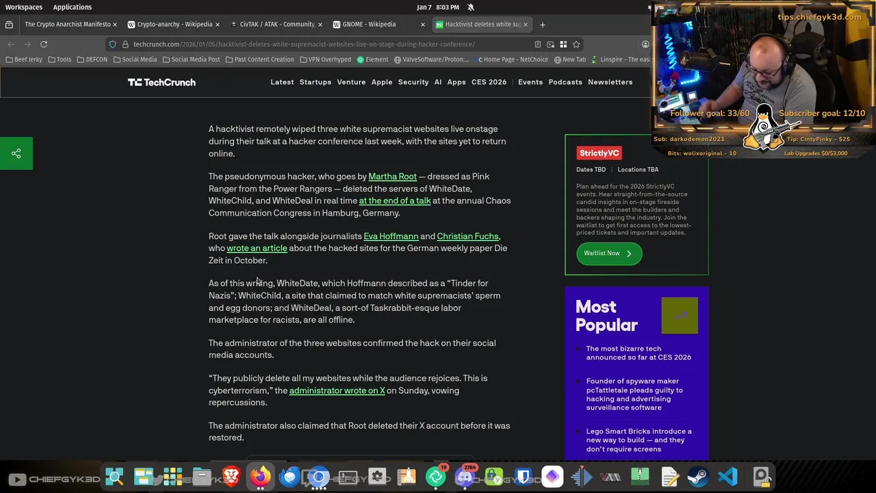
Task: Open the terminal icon in the dock
Action: [348, 477]
